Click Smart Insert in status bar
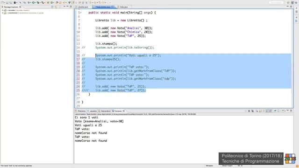Screen dimensions: 299x168 pos(227,166)
